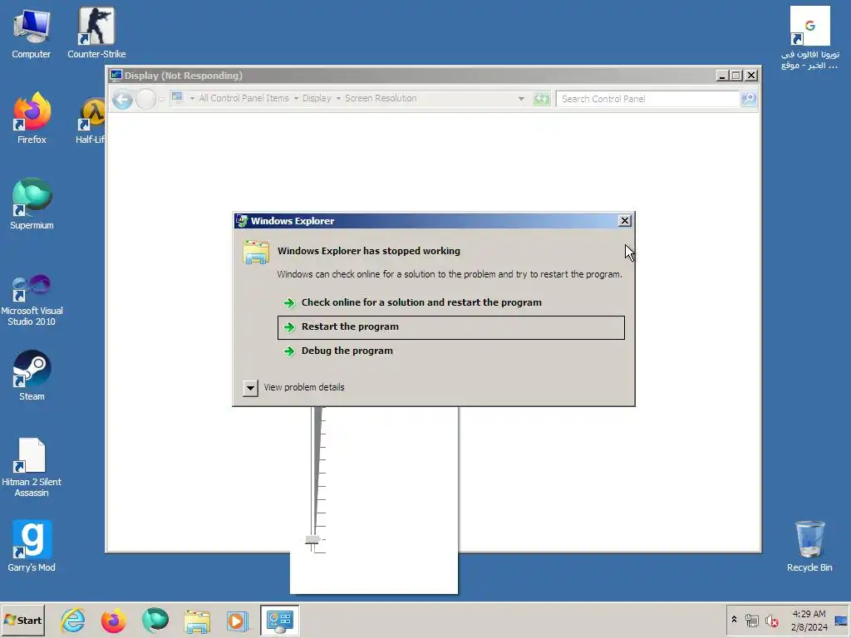Open address bar history dropdown
Screen dimensions: 851x638
tap(521, 99)
